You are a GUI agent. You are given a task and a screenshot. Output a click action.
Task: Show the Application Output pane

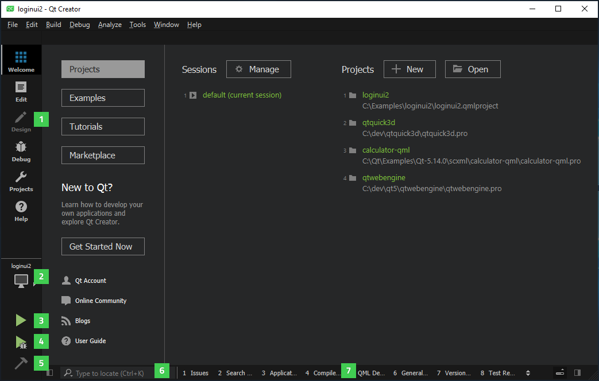tap(279, 373)
